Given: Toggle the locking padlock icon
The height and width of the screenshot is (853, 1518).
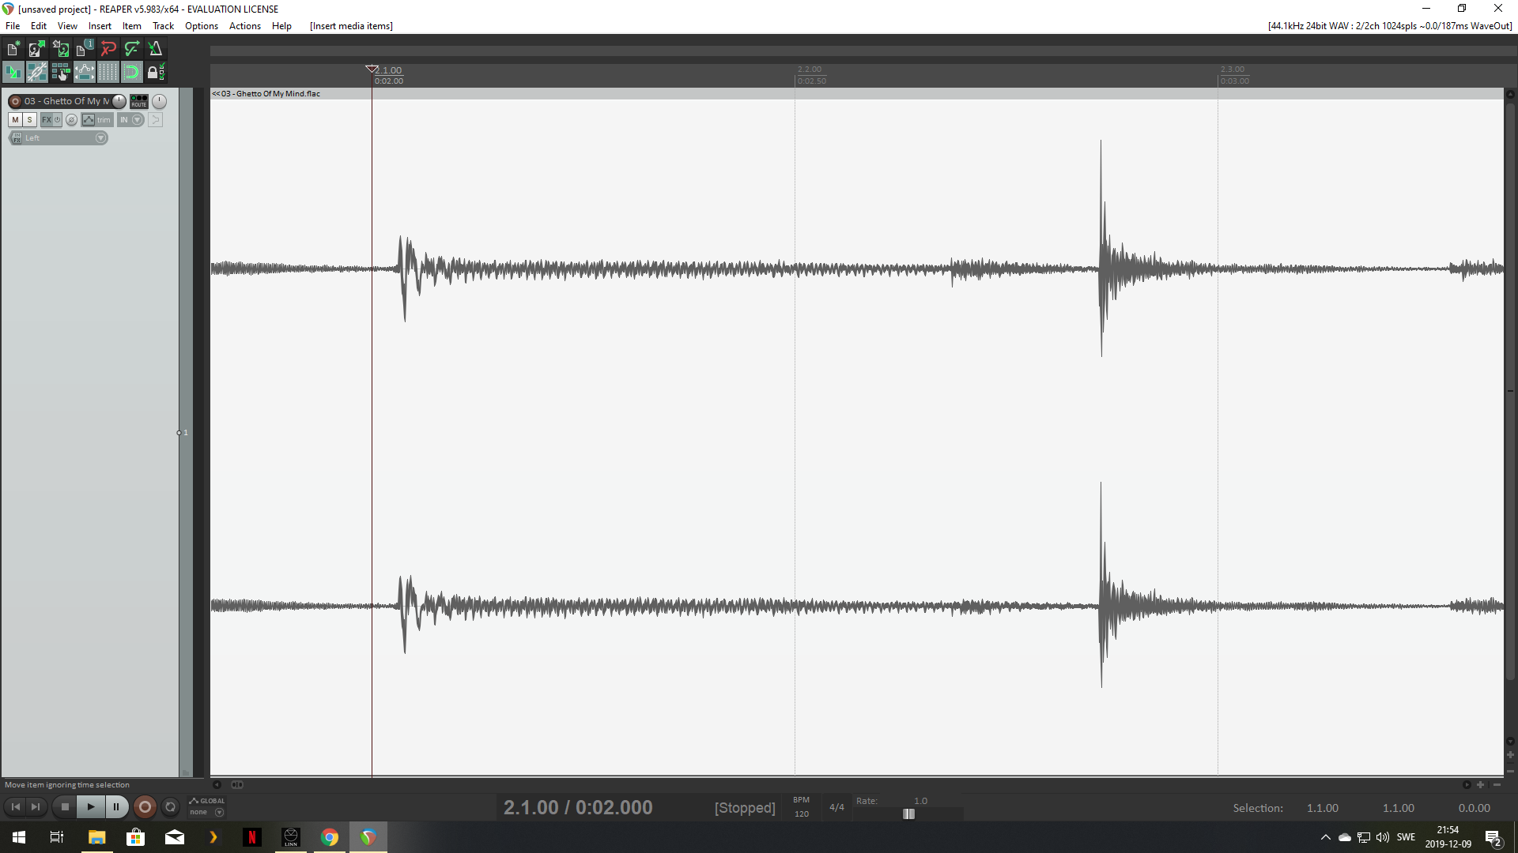Looking at the screenshot, I should coord(155,73).
